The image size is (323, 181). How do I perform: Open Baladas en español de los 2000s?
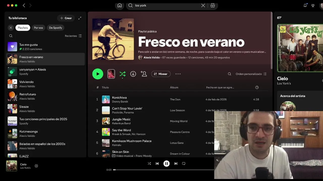(x=45, y=146)
